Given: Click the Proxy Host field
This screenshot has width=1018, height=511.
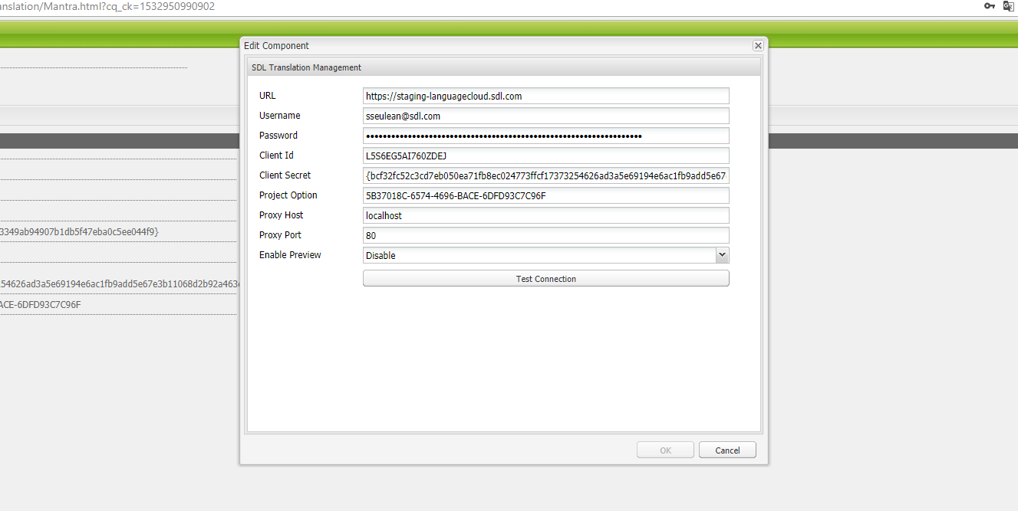Looking at the screenshot, I should [545, 216].
